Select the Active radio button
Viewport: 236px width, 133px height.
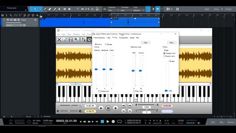coord(96,44)
